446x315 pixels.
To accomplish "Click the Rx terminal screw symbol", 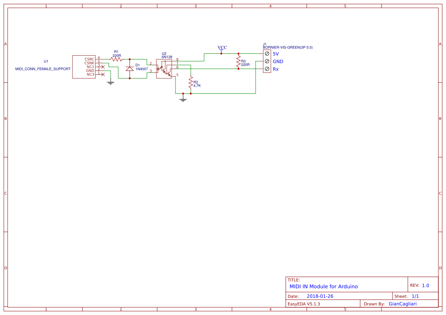I will (x=266, y=69).
